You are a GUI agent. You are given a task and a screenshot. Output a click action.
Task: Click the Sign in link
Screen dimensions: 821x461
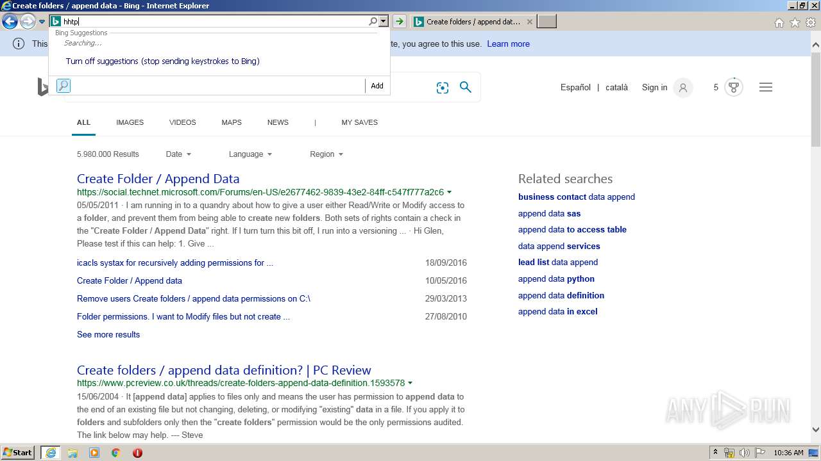(x=654, y=88)
